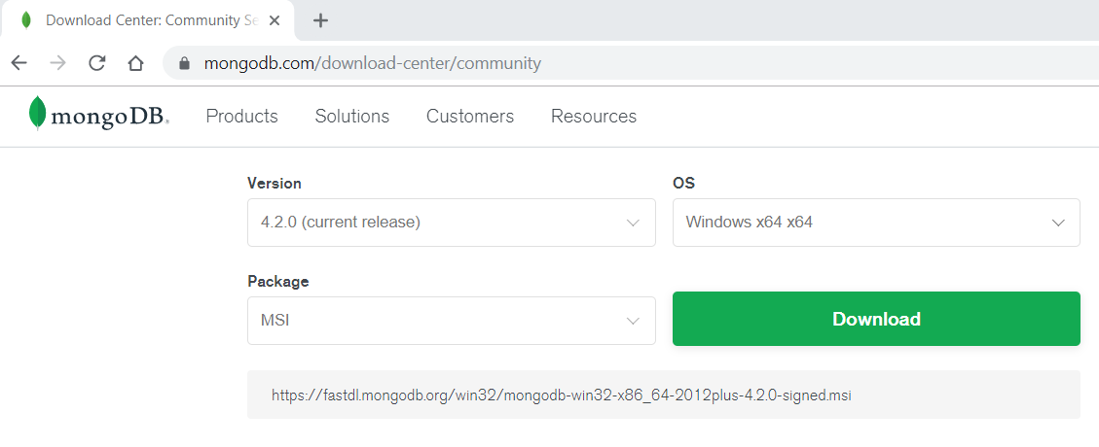Viewport: 1099px width, 447px height.
Task: Click the MongoDB leaf logo
Action: coord(38,114)
